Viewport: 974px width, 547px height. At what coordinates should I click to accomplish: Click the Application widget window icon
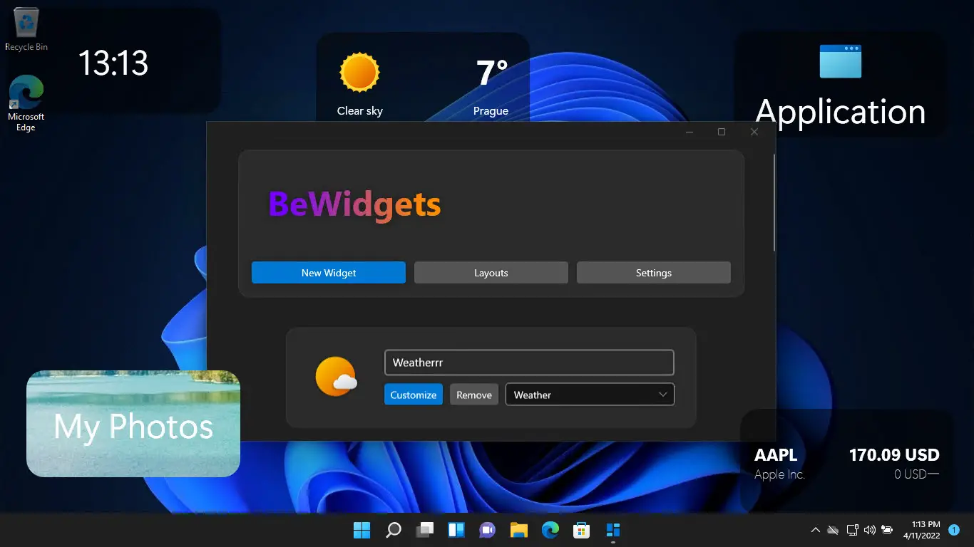(840, 61)
